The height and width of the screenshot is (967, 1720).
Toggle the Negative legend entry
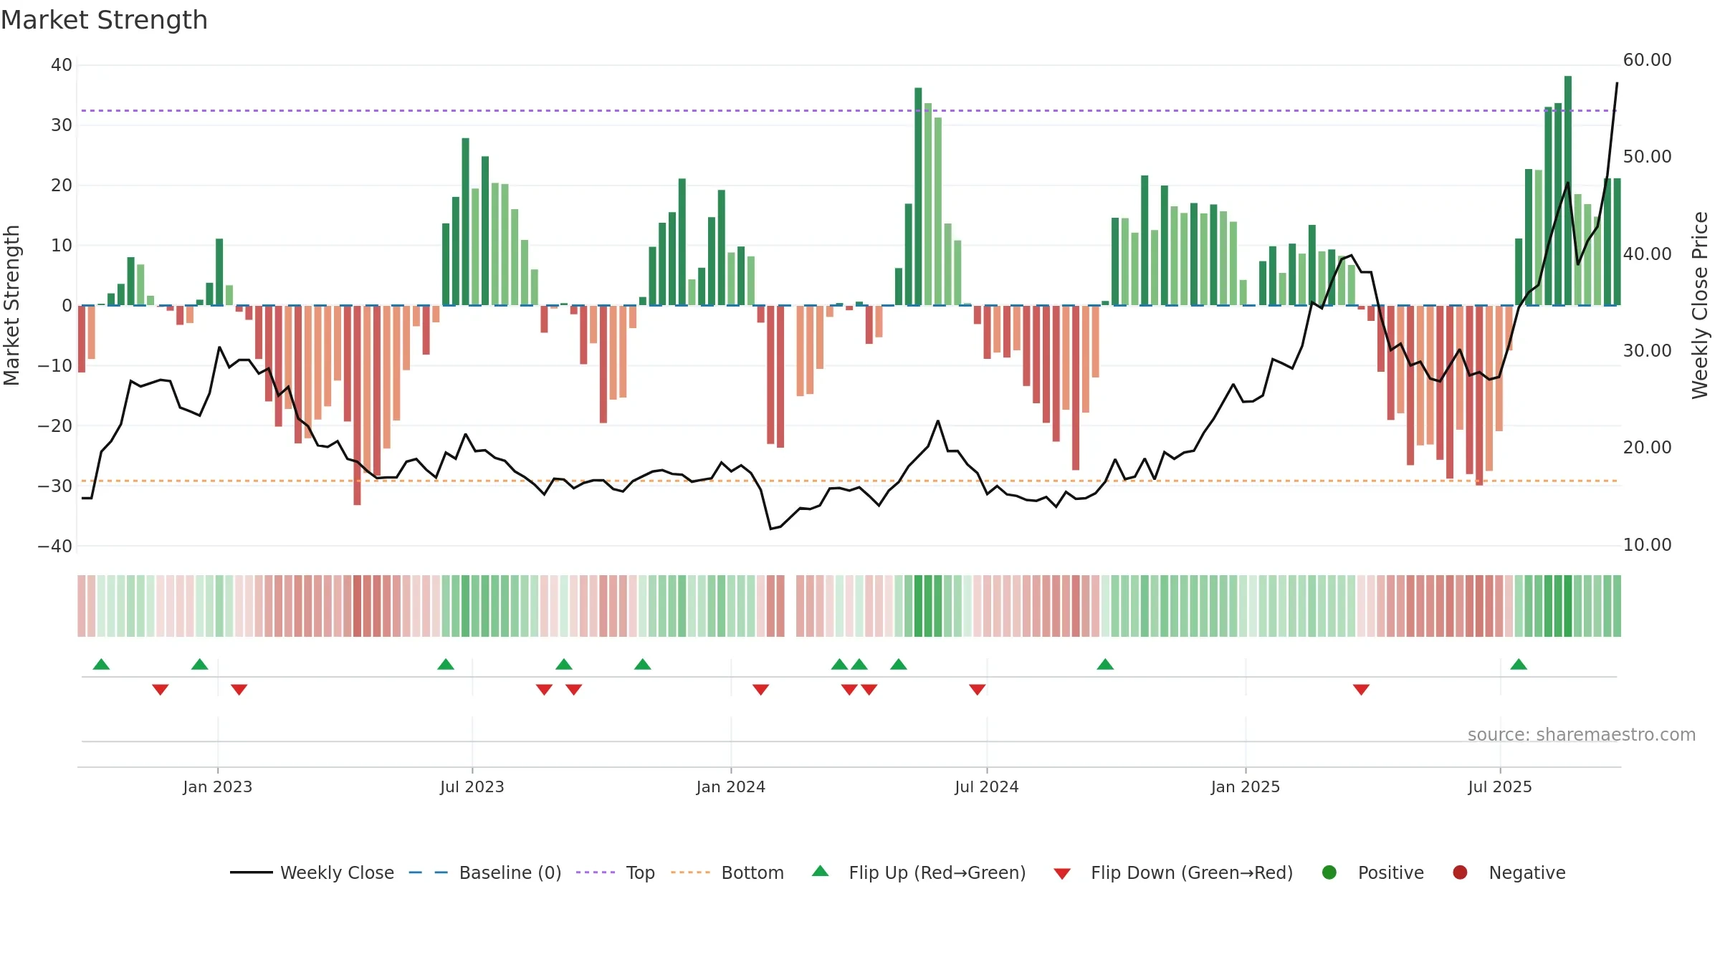pyautogui.click(x=1509, y=872)
